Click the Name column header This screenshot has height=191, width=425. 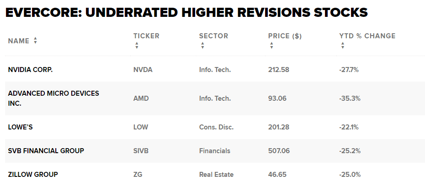tap(19, 41)
